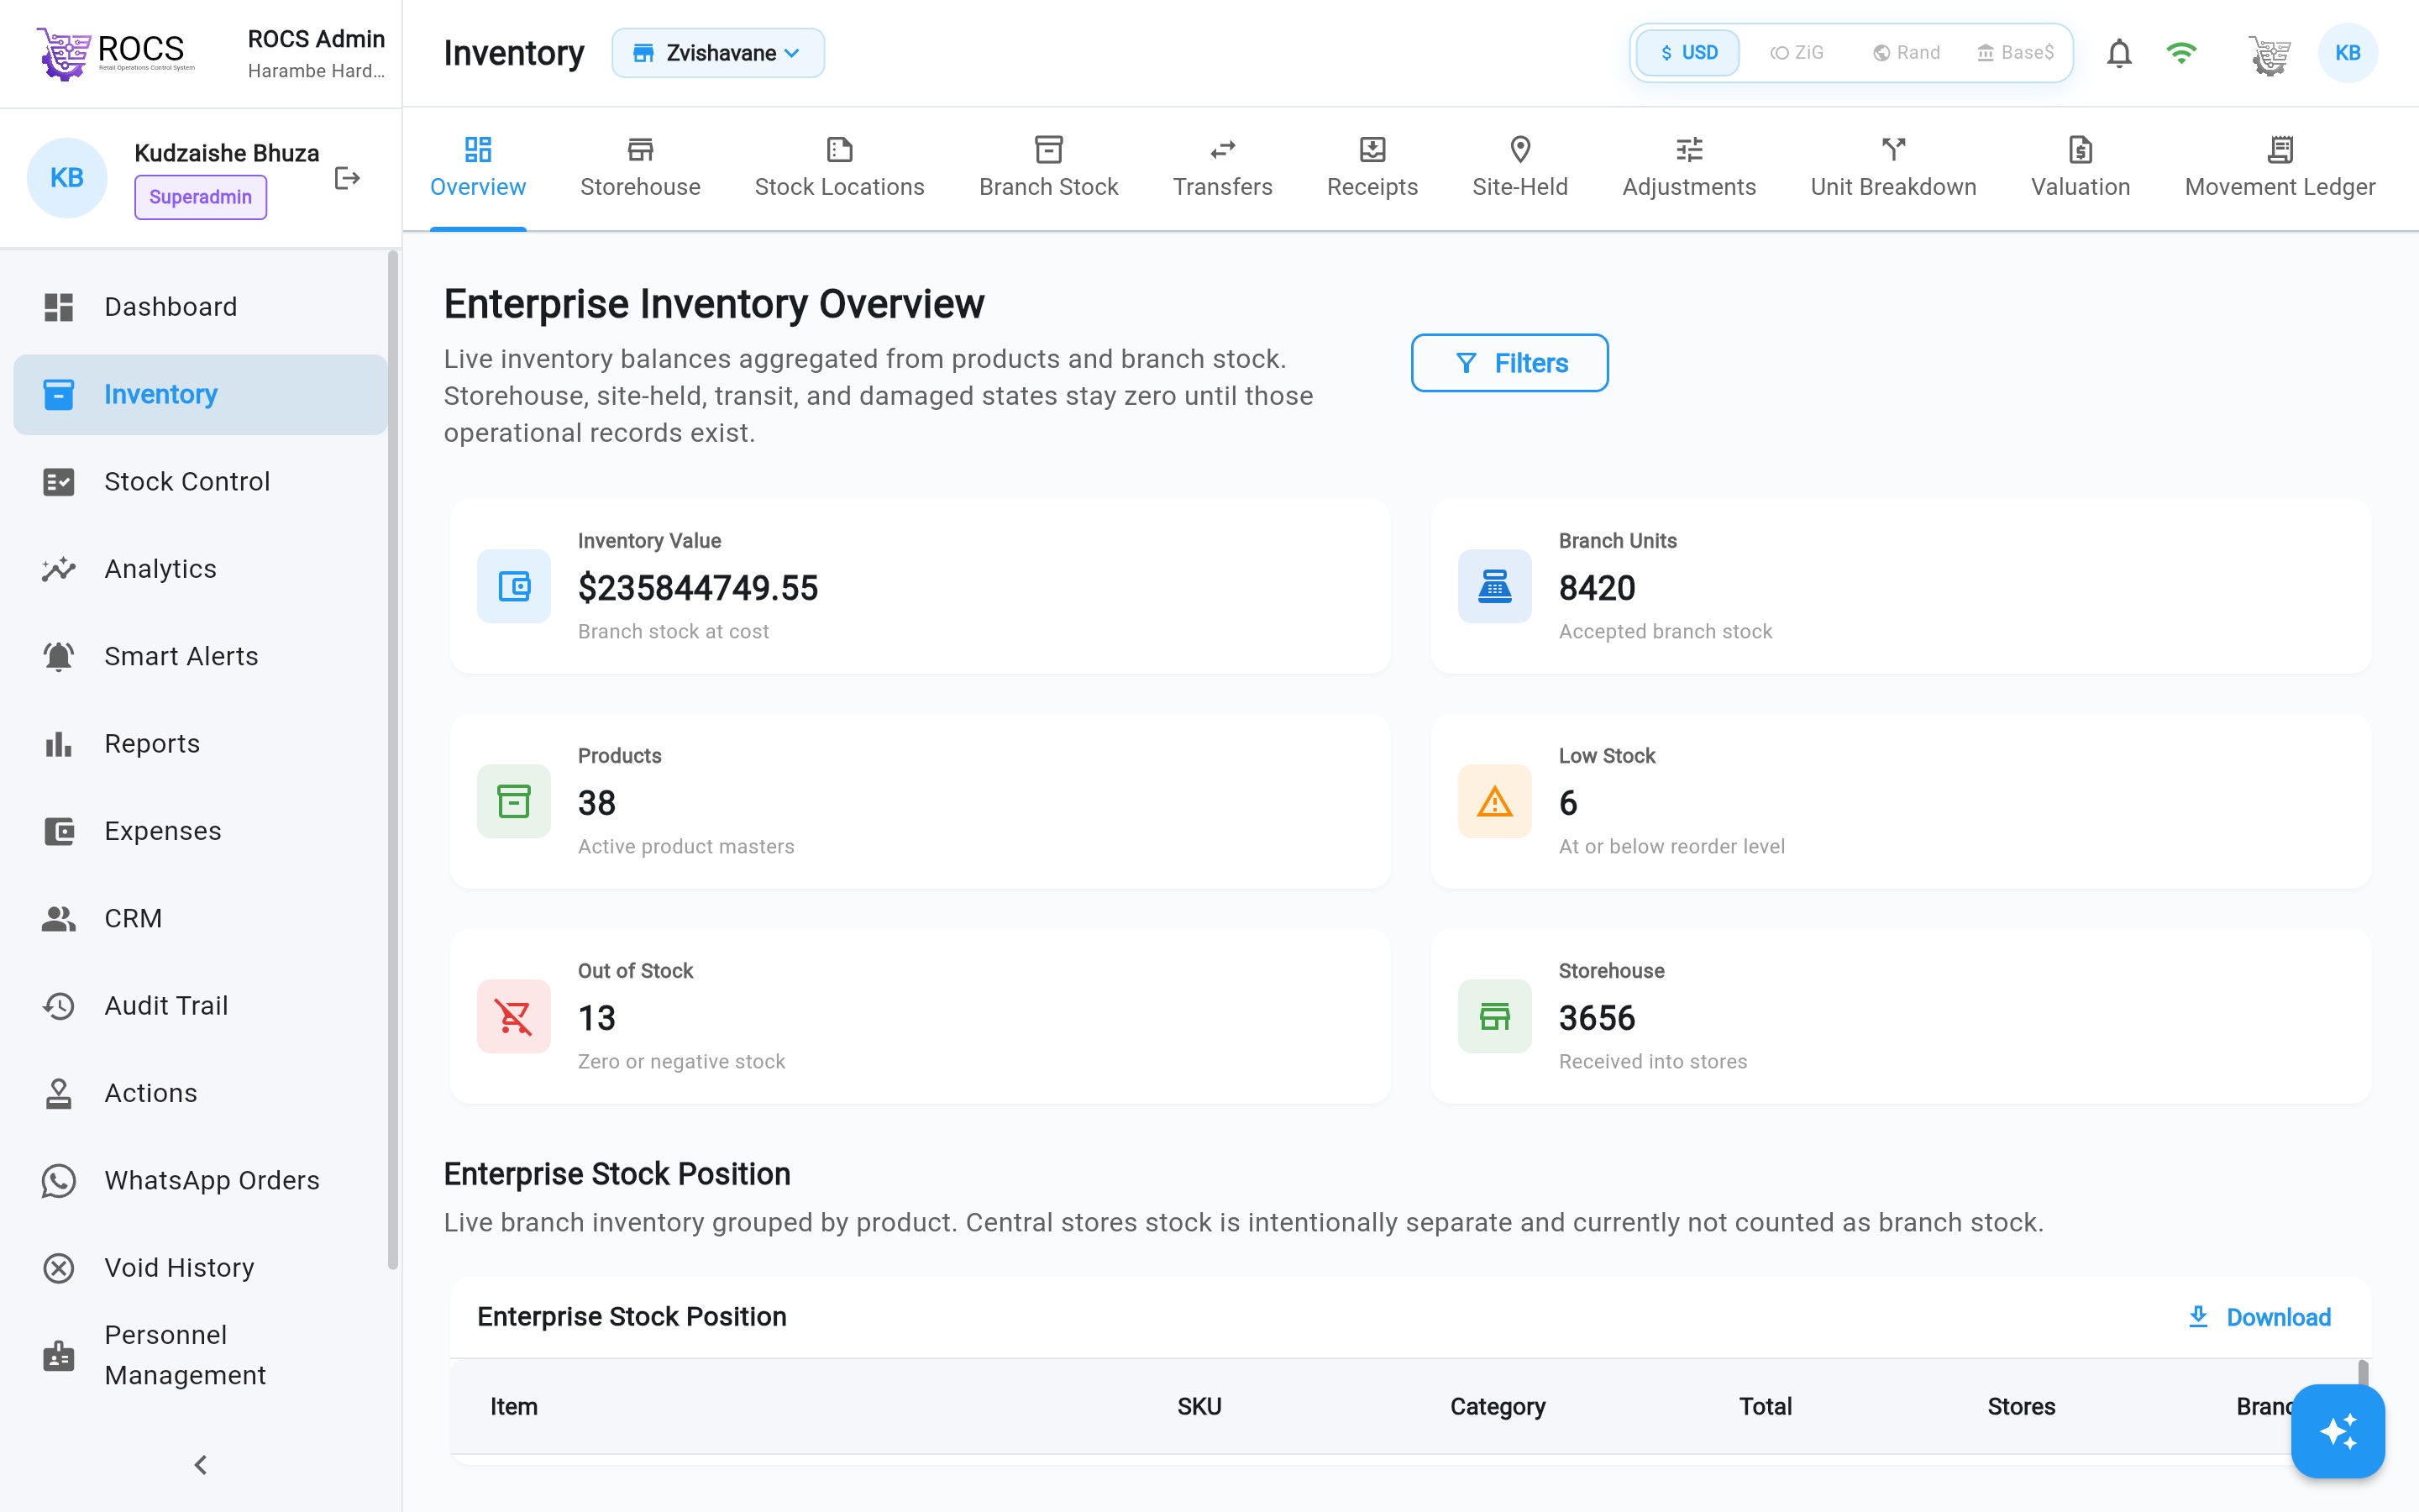2419x1512 pixels.
Task: Open the Adjustments tab
Action: [1688, 168]
